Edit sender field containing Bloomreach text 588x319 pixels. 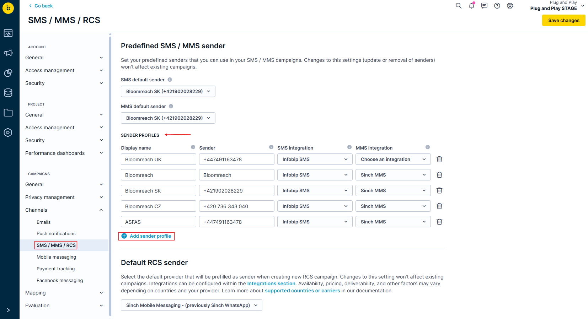pos(237,175)
